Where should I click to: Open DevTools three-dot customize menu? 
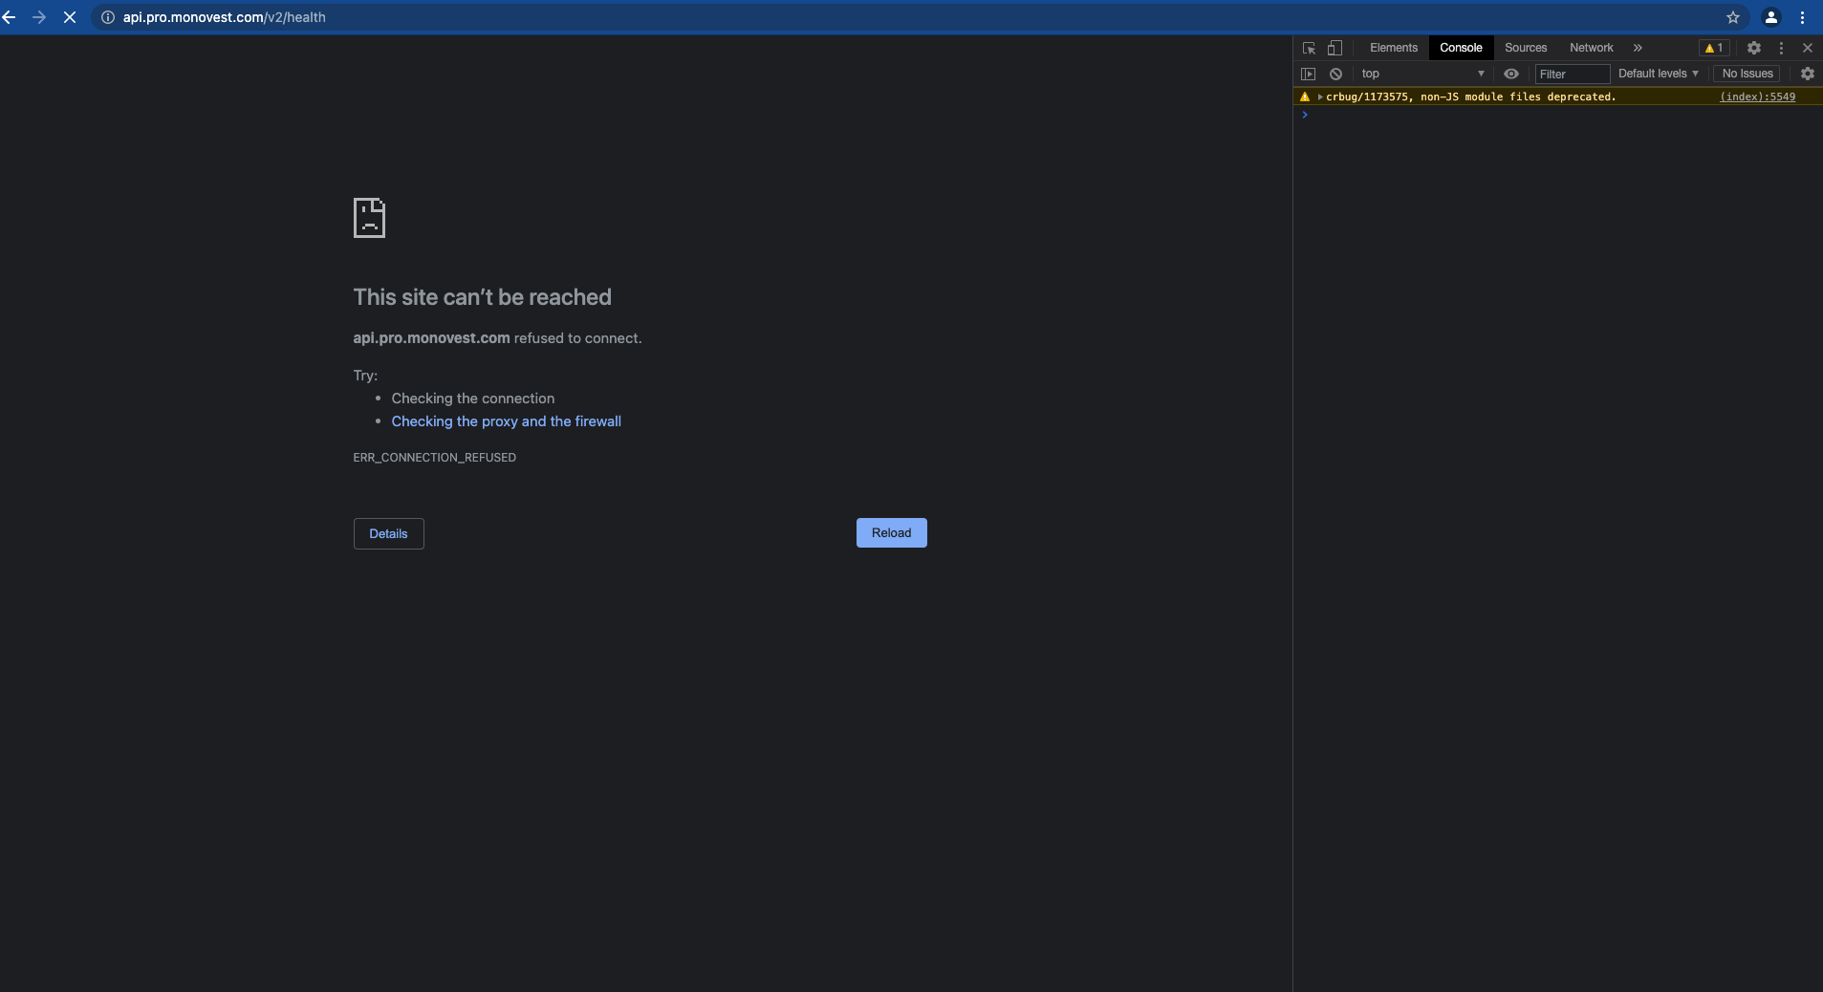1781,48
